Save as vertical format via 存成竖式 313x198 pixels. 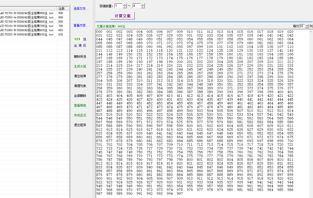pyautogui.click(x=80, y=115)
